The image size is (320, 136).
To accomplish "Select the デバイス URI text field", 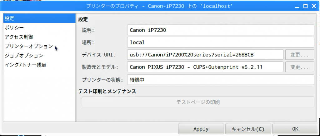I will pyautogui.click(x=205, y=55).
